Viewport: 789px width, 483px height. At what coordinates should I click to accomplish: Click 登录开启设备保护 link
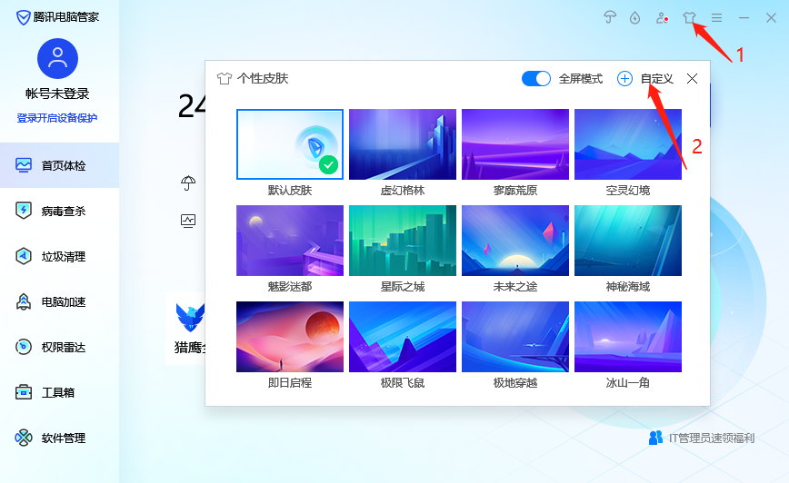coord(57,118)
